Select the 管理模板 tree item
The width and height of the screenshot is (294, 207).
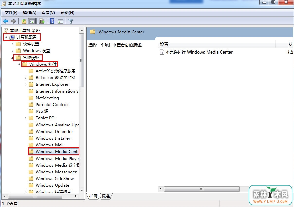pyautogui.click(x=31, y=58)
